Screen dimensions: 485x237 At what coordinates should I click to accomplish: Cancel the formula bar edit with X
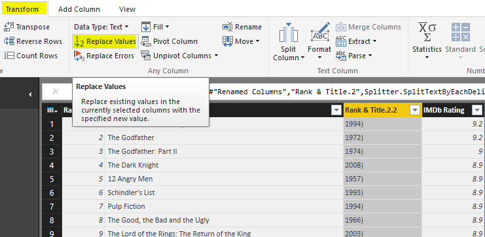coord(56,92)
